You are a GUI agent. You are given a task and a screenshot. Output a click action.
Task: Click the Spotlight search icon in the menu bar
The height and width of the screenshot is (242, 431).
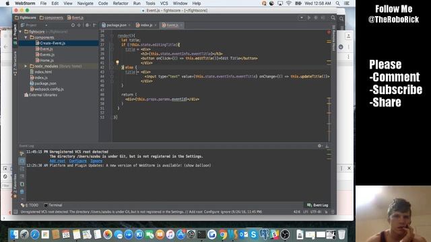pos(337,3)
